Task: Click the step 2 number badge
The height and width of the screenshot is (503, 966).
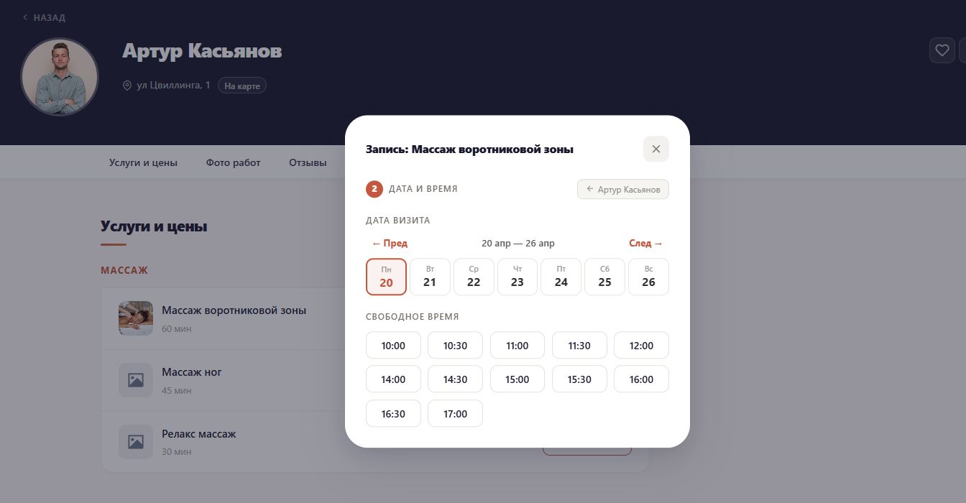Action: [x=374, y=189]
